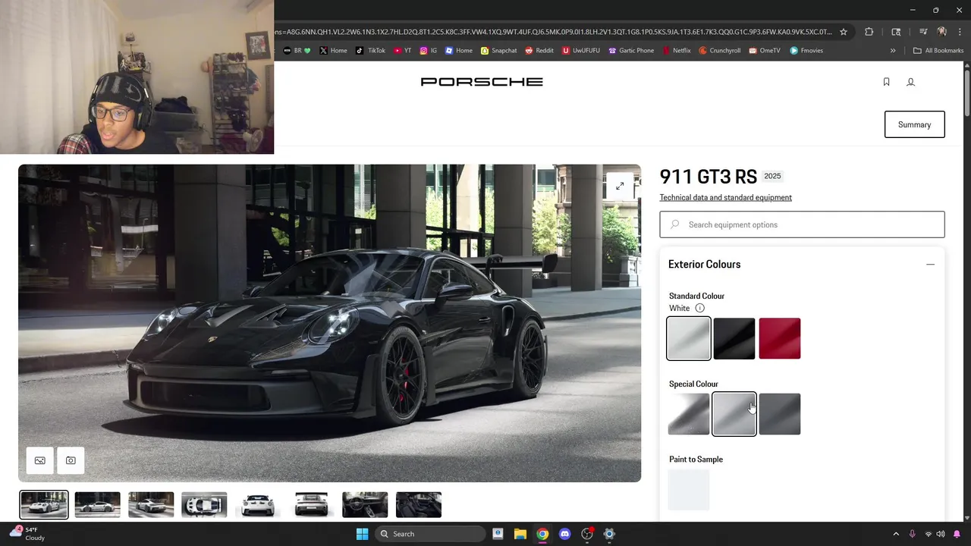Image resolution: width=971 pixels, height=546 pixels.
Task: Open the Netflix bookmark
Action: point(677,51)
